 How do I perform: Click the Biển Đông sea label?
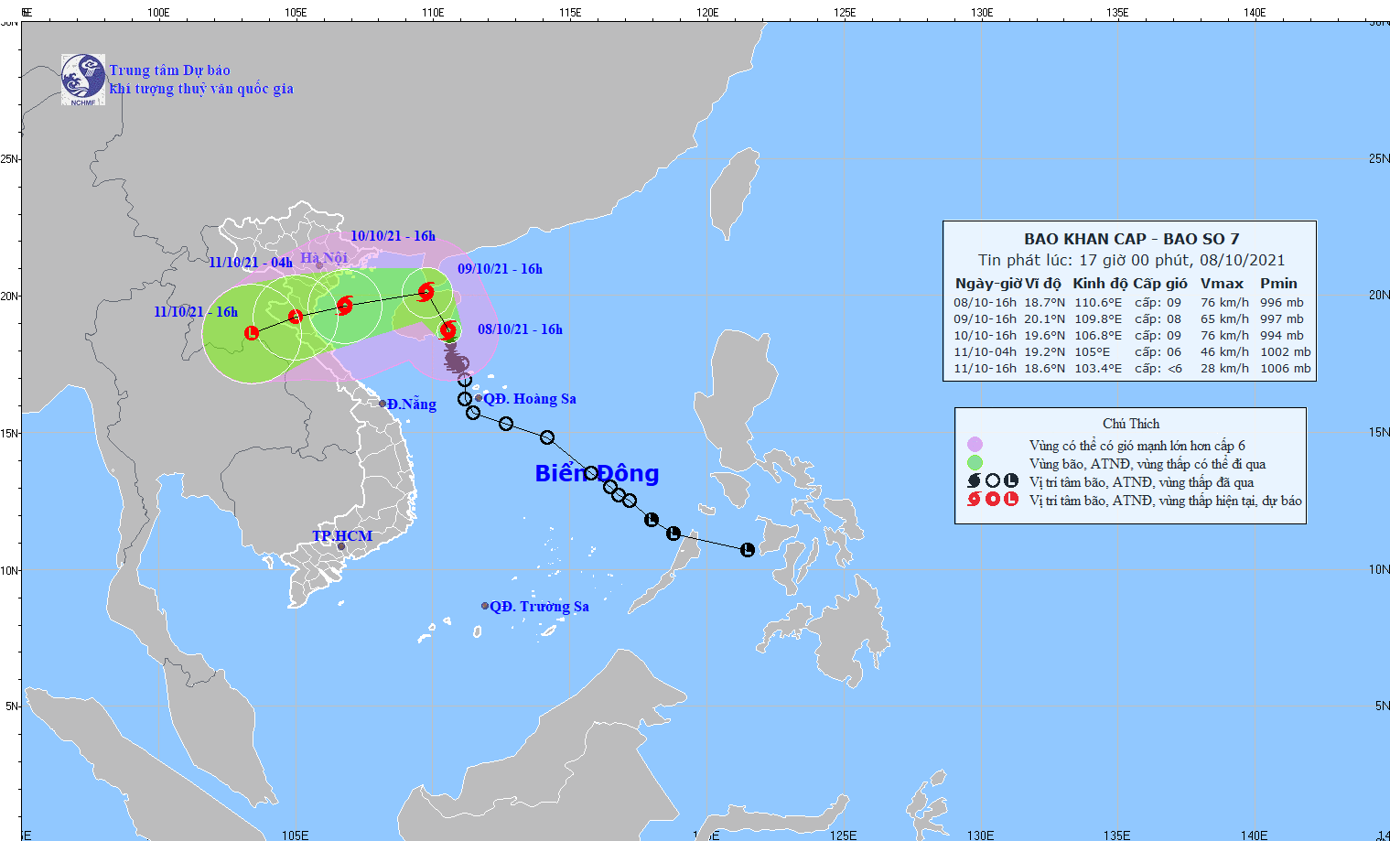(597, 473)
